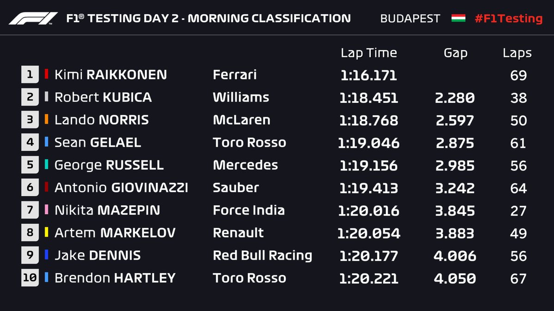Click position 1 number badge
554x311 pixels.
coord(30,75)
